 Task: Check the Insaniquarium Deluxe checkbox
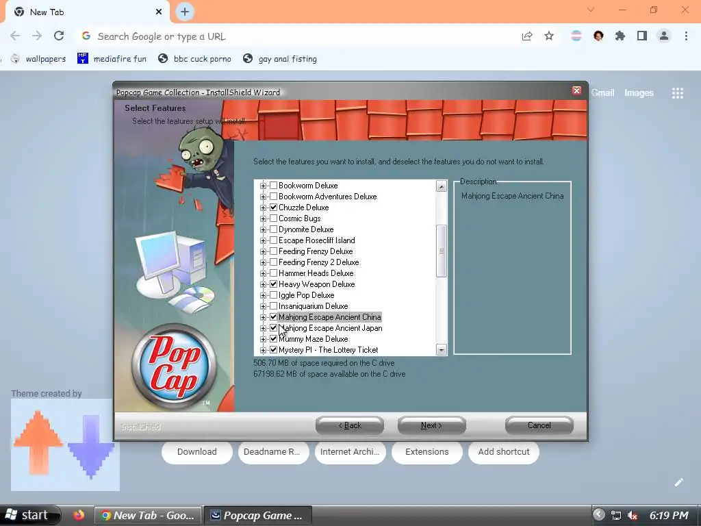click(x=274, y=306)
